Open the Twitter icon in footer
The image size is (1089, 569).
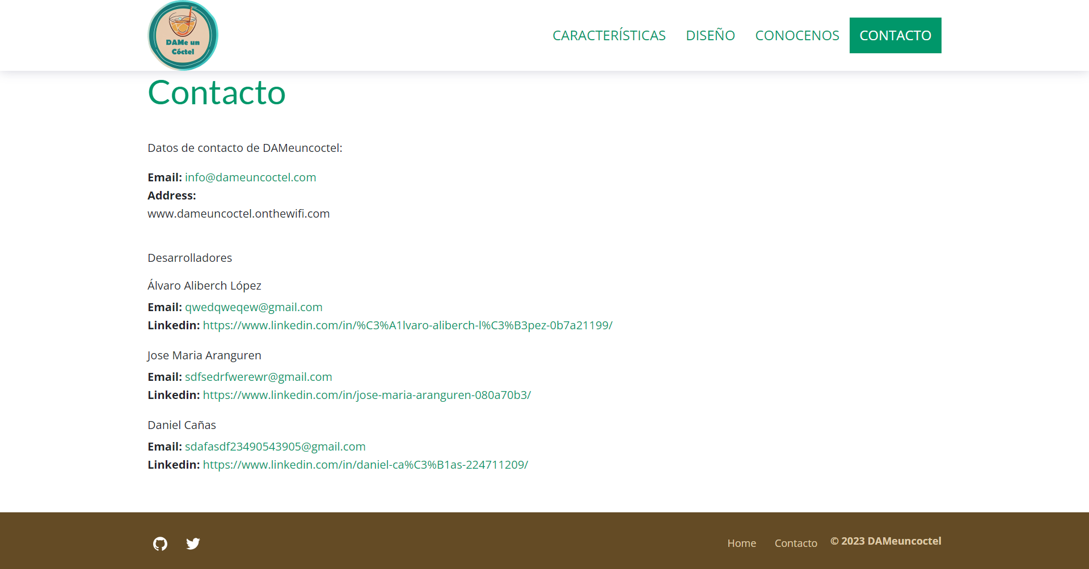point(193,543)
